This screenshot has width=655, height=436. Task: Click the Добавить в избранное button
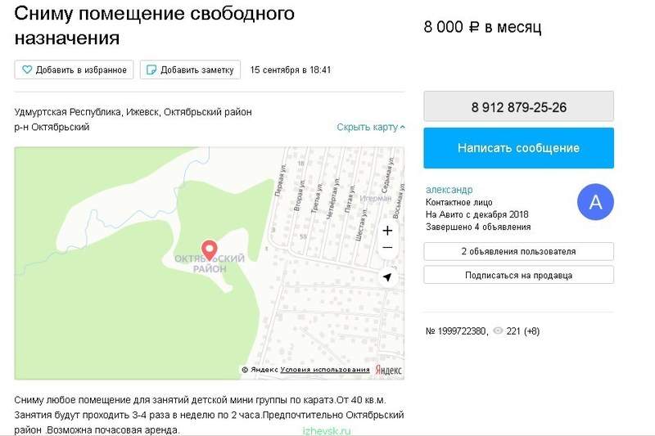click(x=74, y=70)
